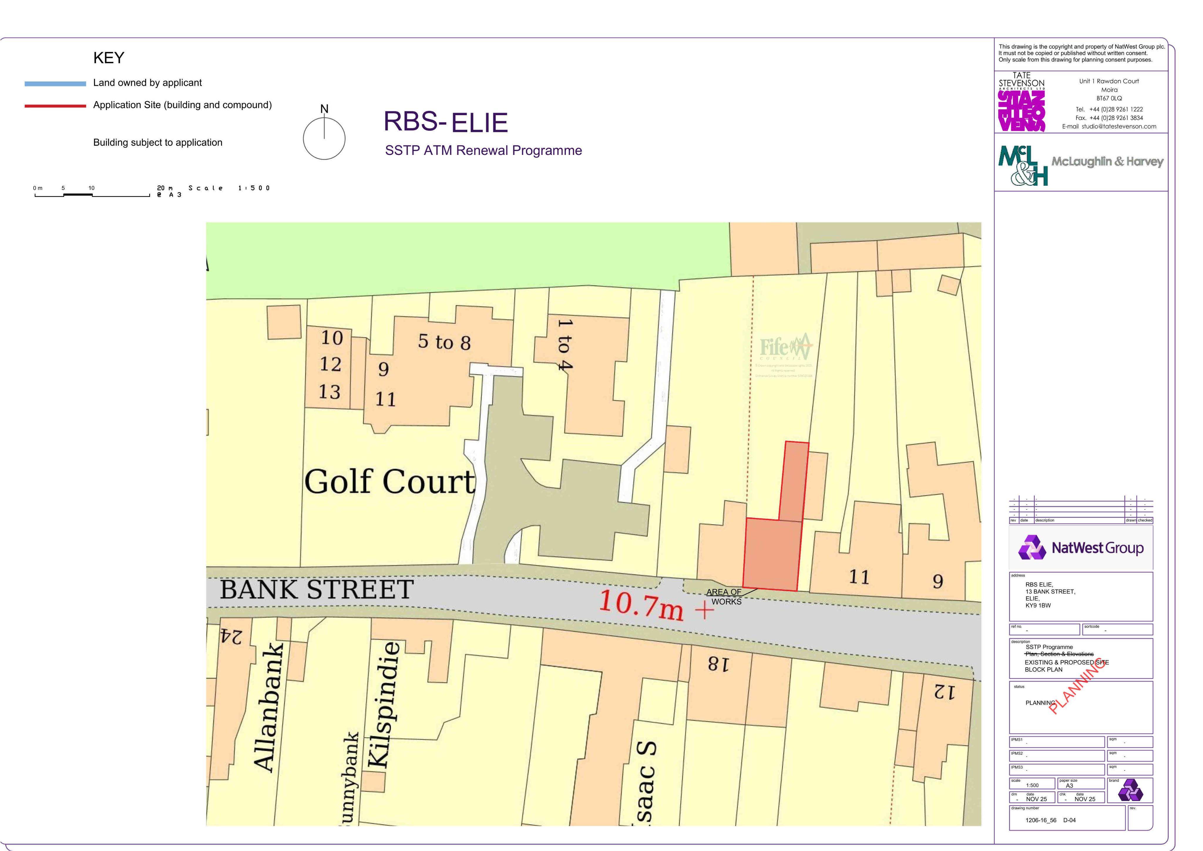Click the 'BANK STREET' road label

pyautogui.click(x=317, y=590)
